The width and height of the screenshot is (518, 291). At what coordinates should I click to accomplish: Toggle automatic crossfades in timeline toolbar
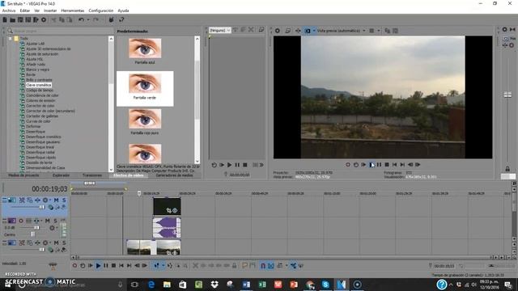271,266
